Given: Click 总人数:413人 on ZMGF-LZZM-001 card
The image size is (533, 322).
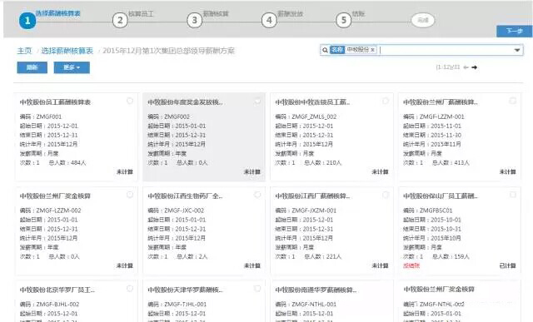Looking at the screenshot, I should (x=451, y=163).
